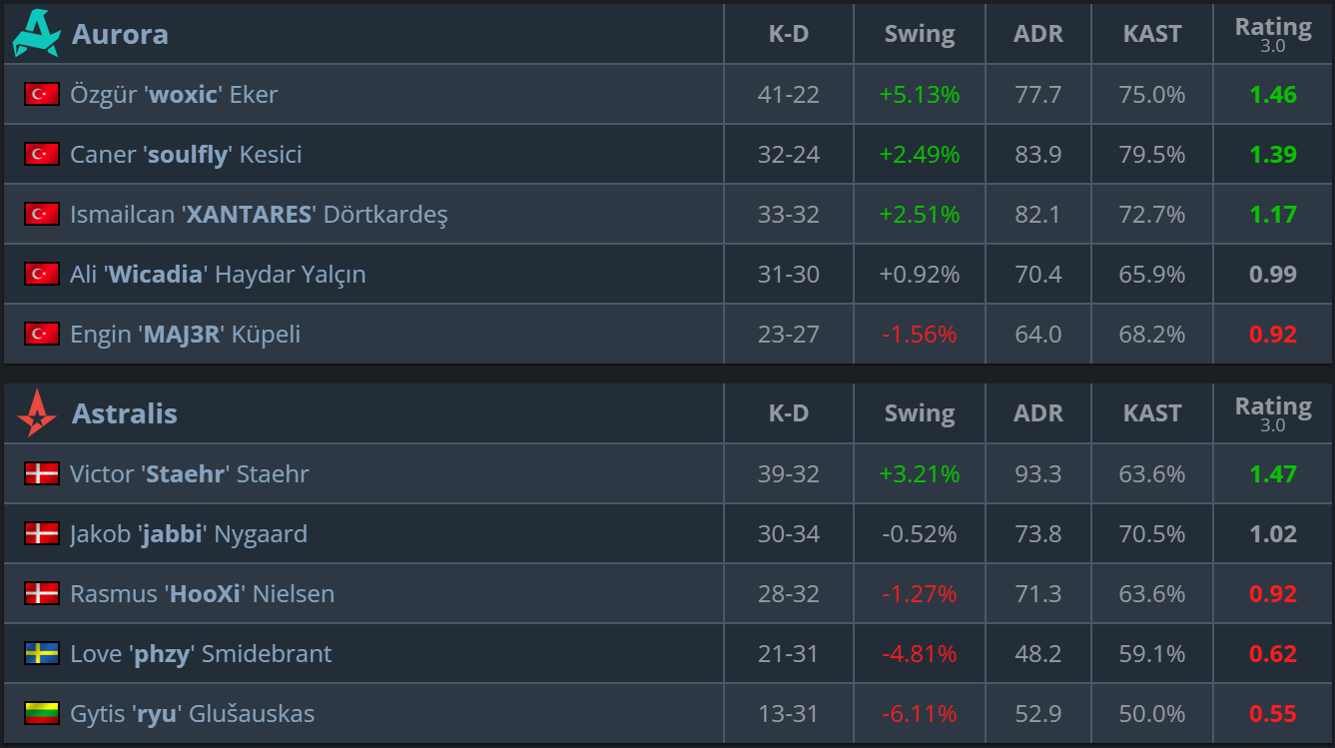Screen dimensions: 1335x748
Task: Open Jakob 'jabbi' Nygaard's profile
Action: pyautogui.click(x=189, y=534)
